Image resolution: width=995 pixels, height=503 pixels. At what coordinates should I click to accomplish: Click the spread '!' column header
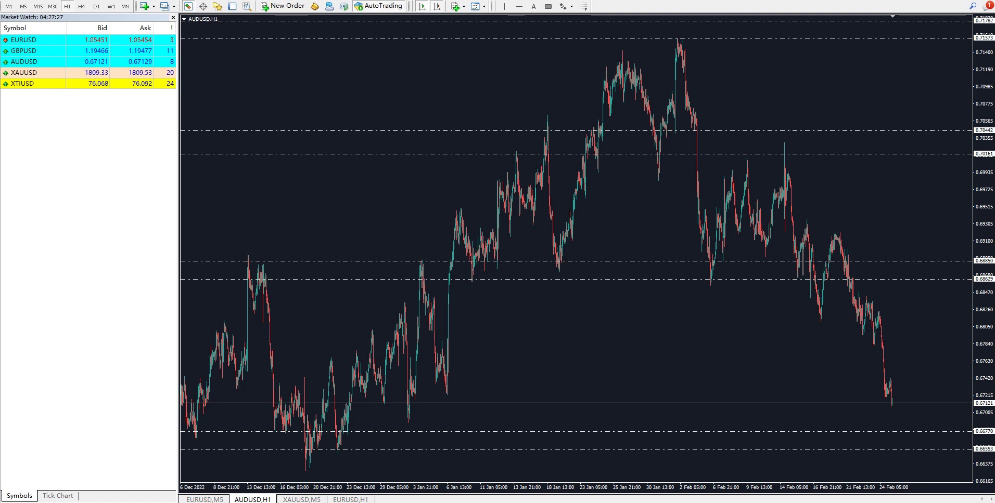(x=165, y=28)
